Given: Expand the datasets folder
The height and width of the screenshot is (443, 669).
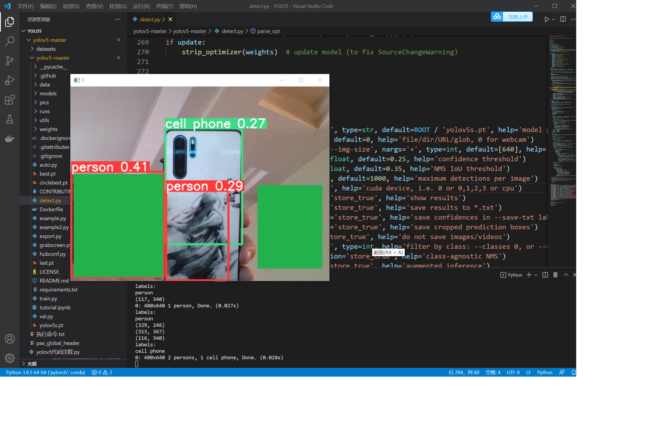Looking at the screenshot, I should pos(46,49).
